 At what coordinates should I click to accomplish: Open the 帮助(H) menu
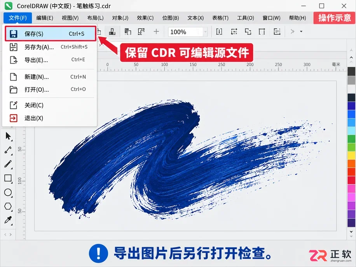297,18
